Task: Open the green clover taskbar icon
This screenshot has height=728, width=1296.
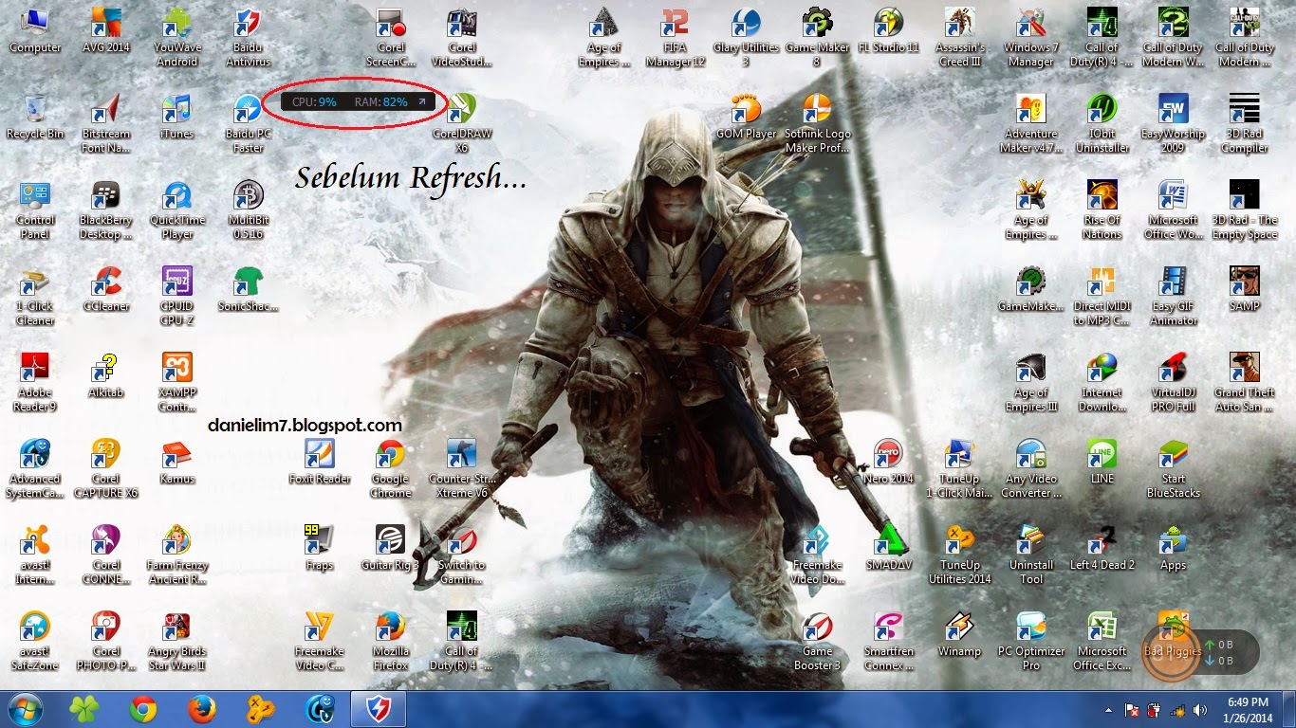Action: pos(85,709)
